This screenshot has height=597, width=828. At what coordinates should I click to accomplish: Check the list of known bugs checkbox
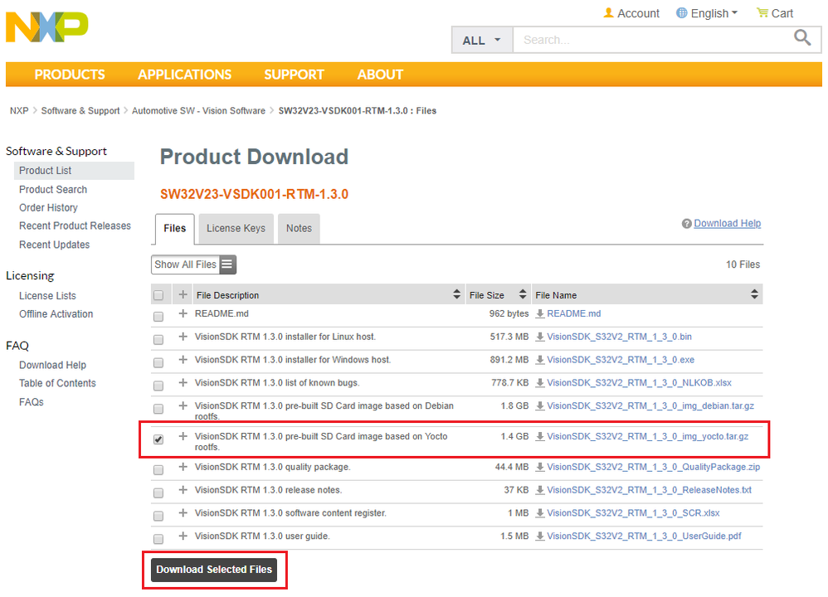click(x=158, y=386)
